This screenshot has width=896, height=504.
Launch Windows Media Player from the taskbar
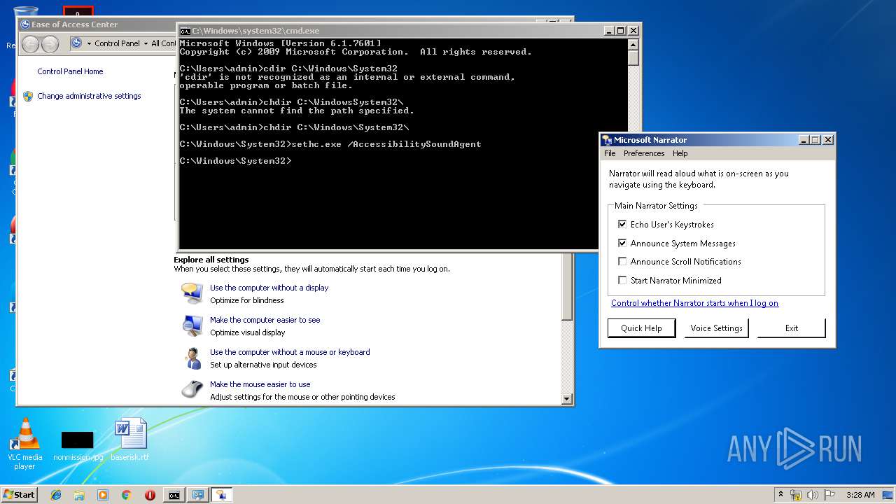(x=103, y=495)
